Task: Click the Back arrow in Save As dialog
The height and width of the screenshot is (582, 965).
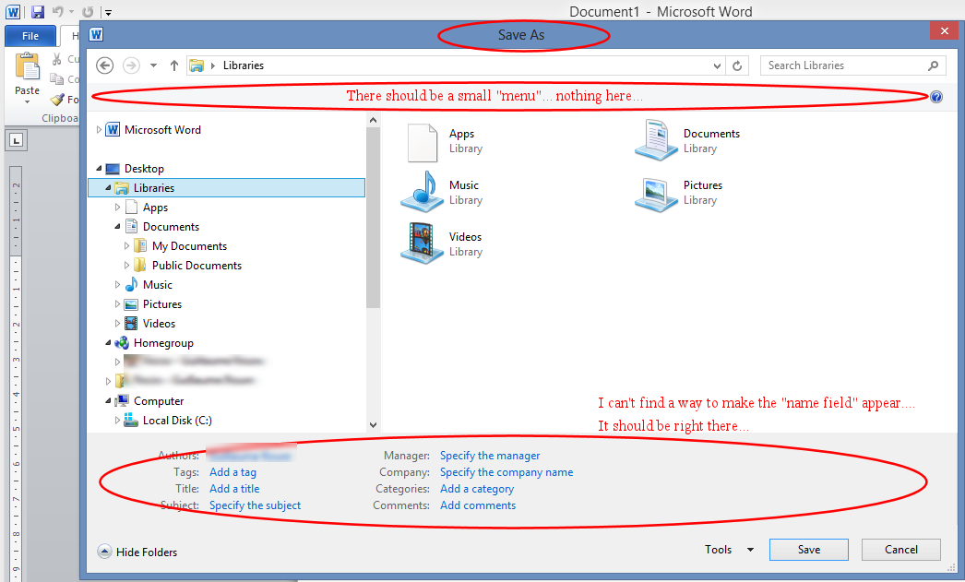Action: (x=105, y=65)
